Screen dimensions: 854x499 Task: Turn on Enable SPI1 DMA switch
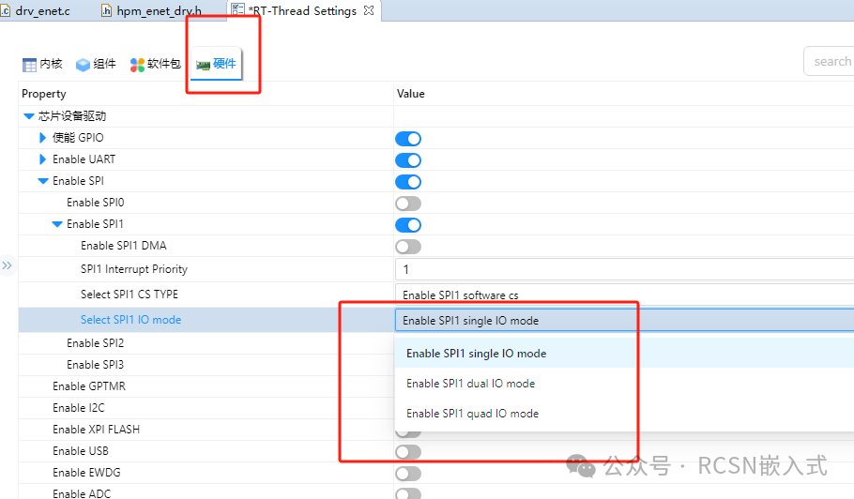coord(407,247)
